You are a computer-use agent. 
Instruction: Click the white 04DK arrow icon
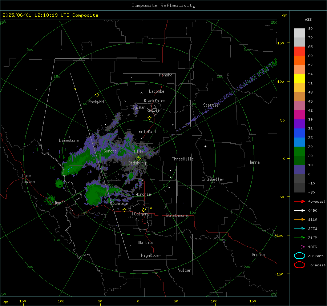pos(299,210)
